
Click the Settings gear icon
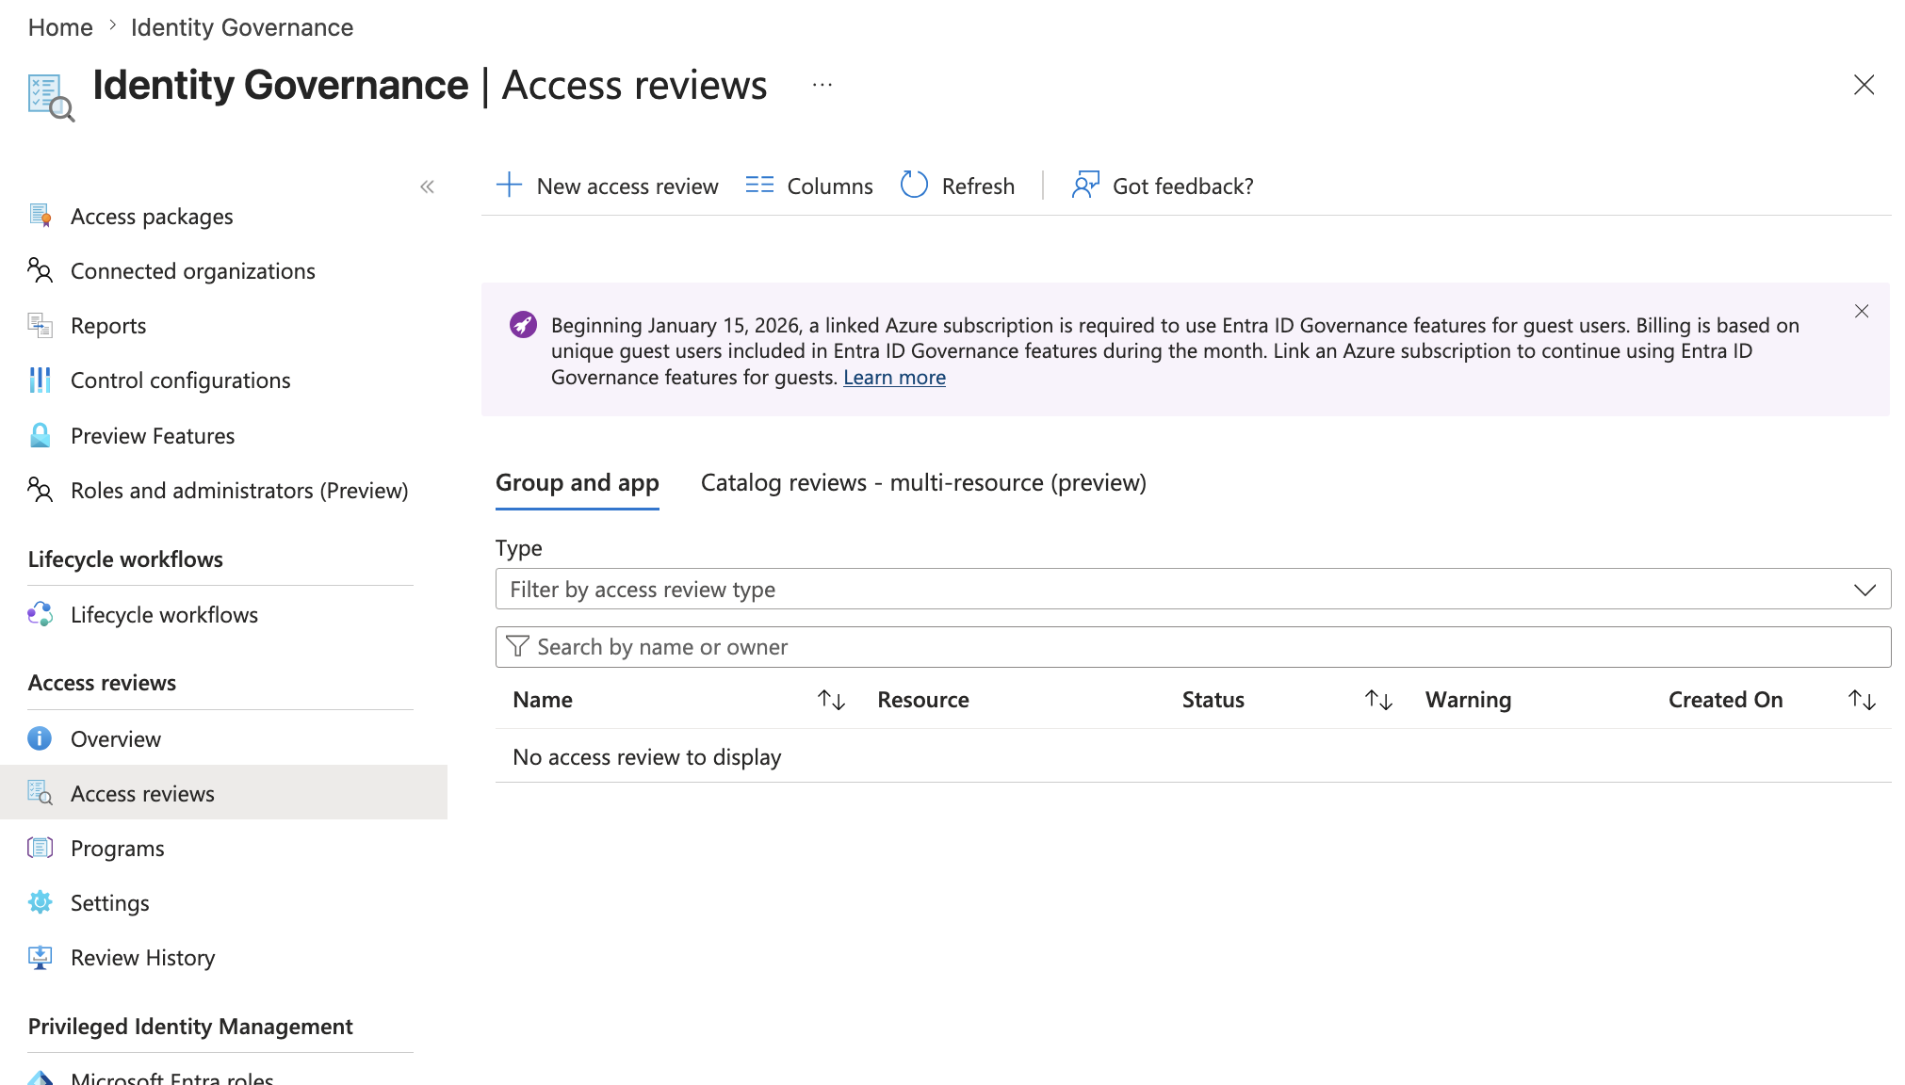click(x=40, y=902)
